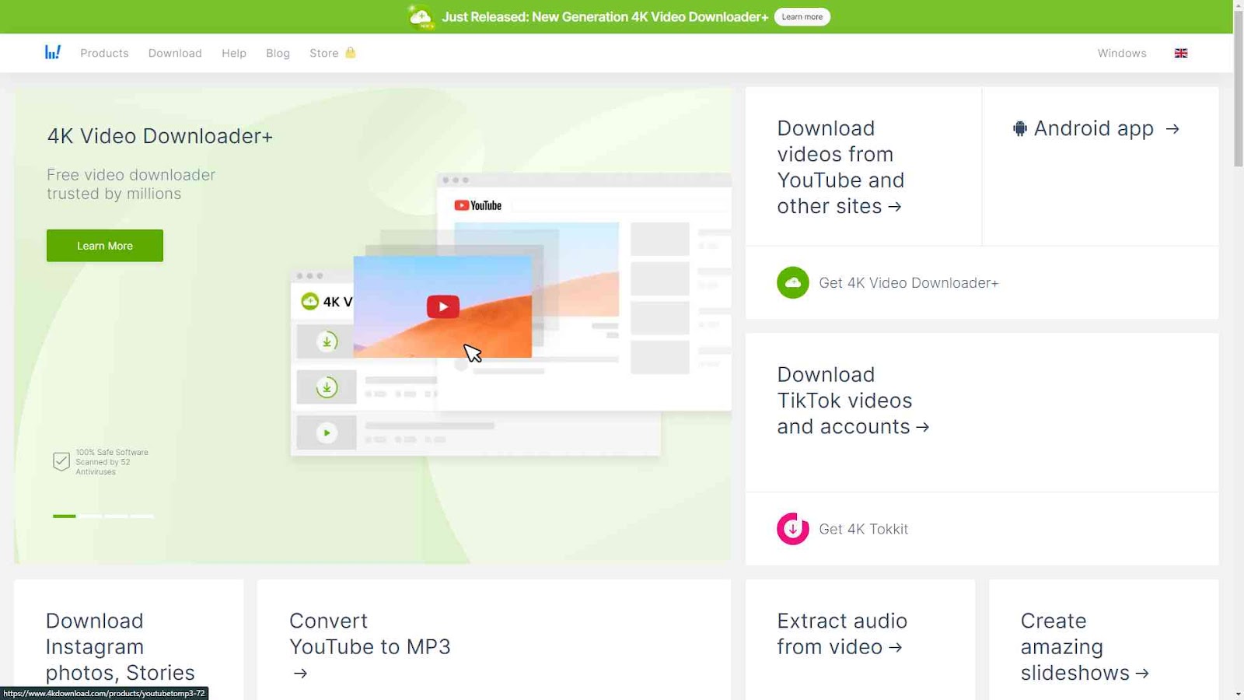The width and height of the screenshot is (1244, 700).
Task: Open the Products menu
Action: [x=104, y=53]
